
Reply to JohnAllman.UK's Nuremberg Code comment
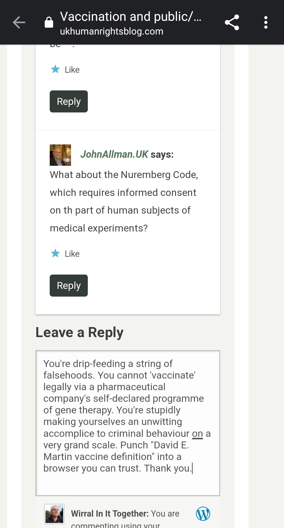(x=69, y=285)
